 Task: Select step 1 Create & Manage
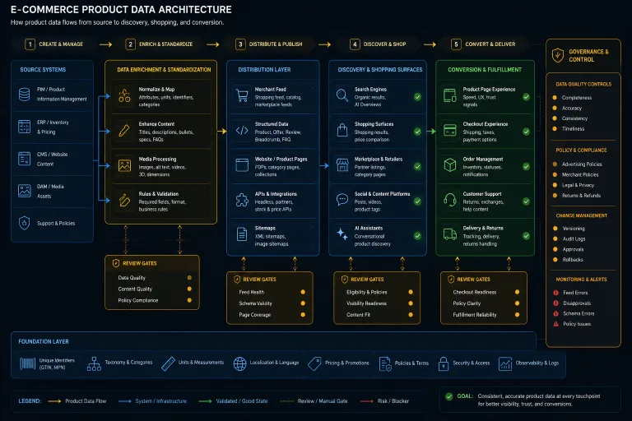(53, 44)
